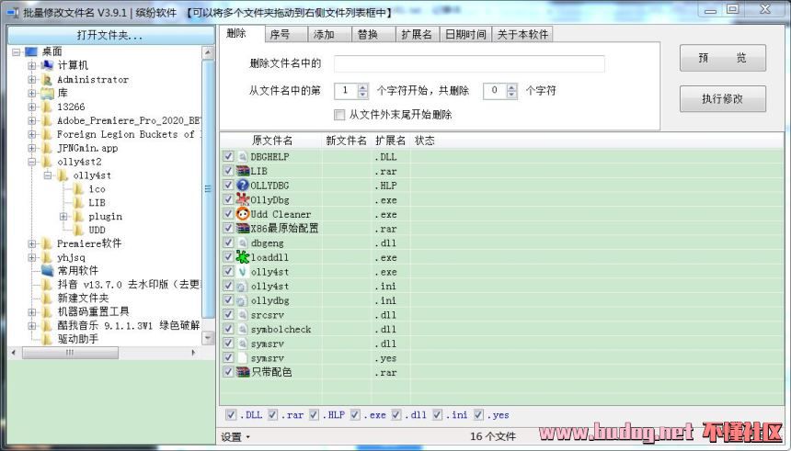Sort by 原文件名 column header

pyautogui.click(x=272, y=141)
